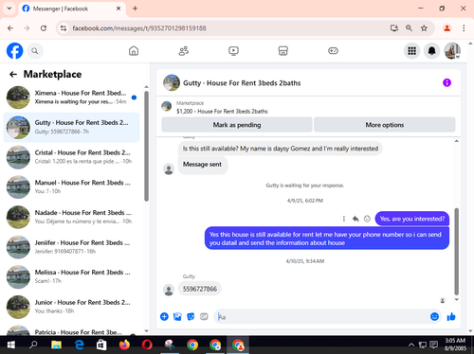Viewport: 474px width, 354px height.
Task: Send a thumbs-up like
Action: 451,316
